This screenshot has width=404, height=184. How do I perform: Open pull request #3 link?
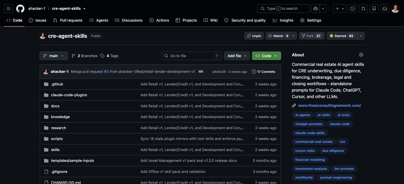(106, 72)
